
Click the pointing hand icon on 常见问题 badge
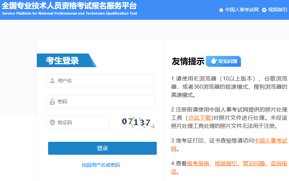coord(214,61)
